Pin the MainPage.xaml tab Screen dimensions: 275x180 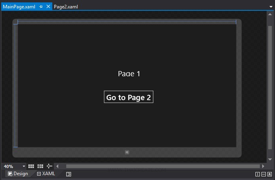41,7
